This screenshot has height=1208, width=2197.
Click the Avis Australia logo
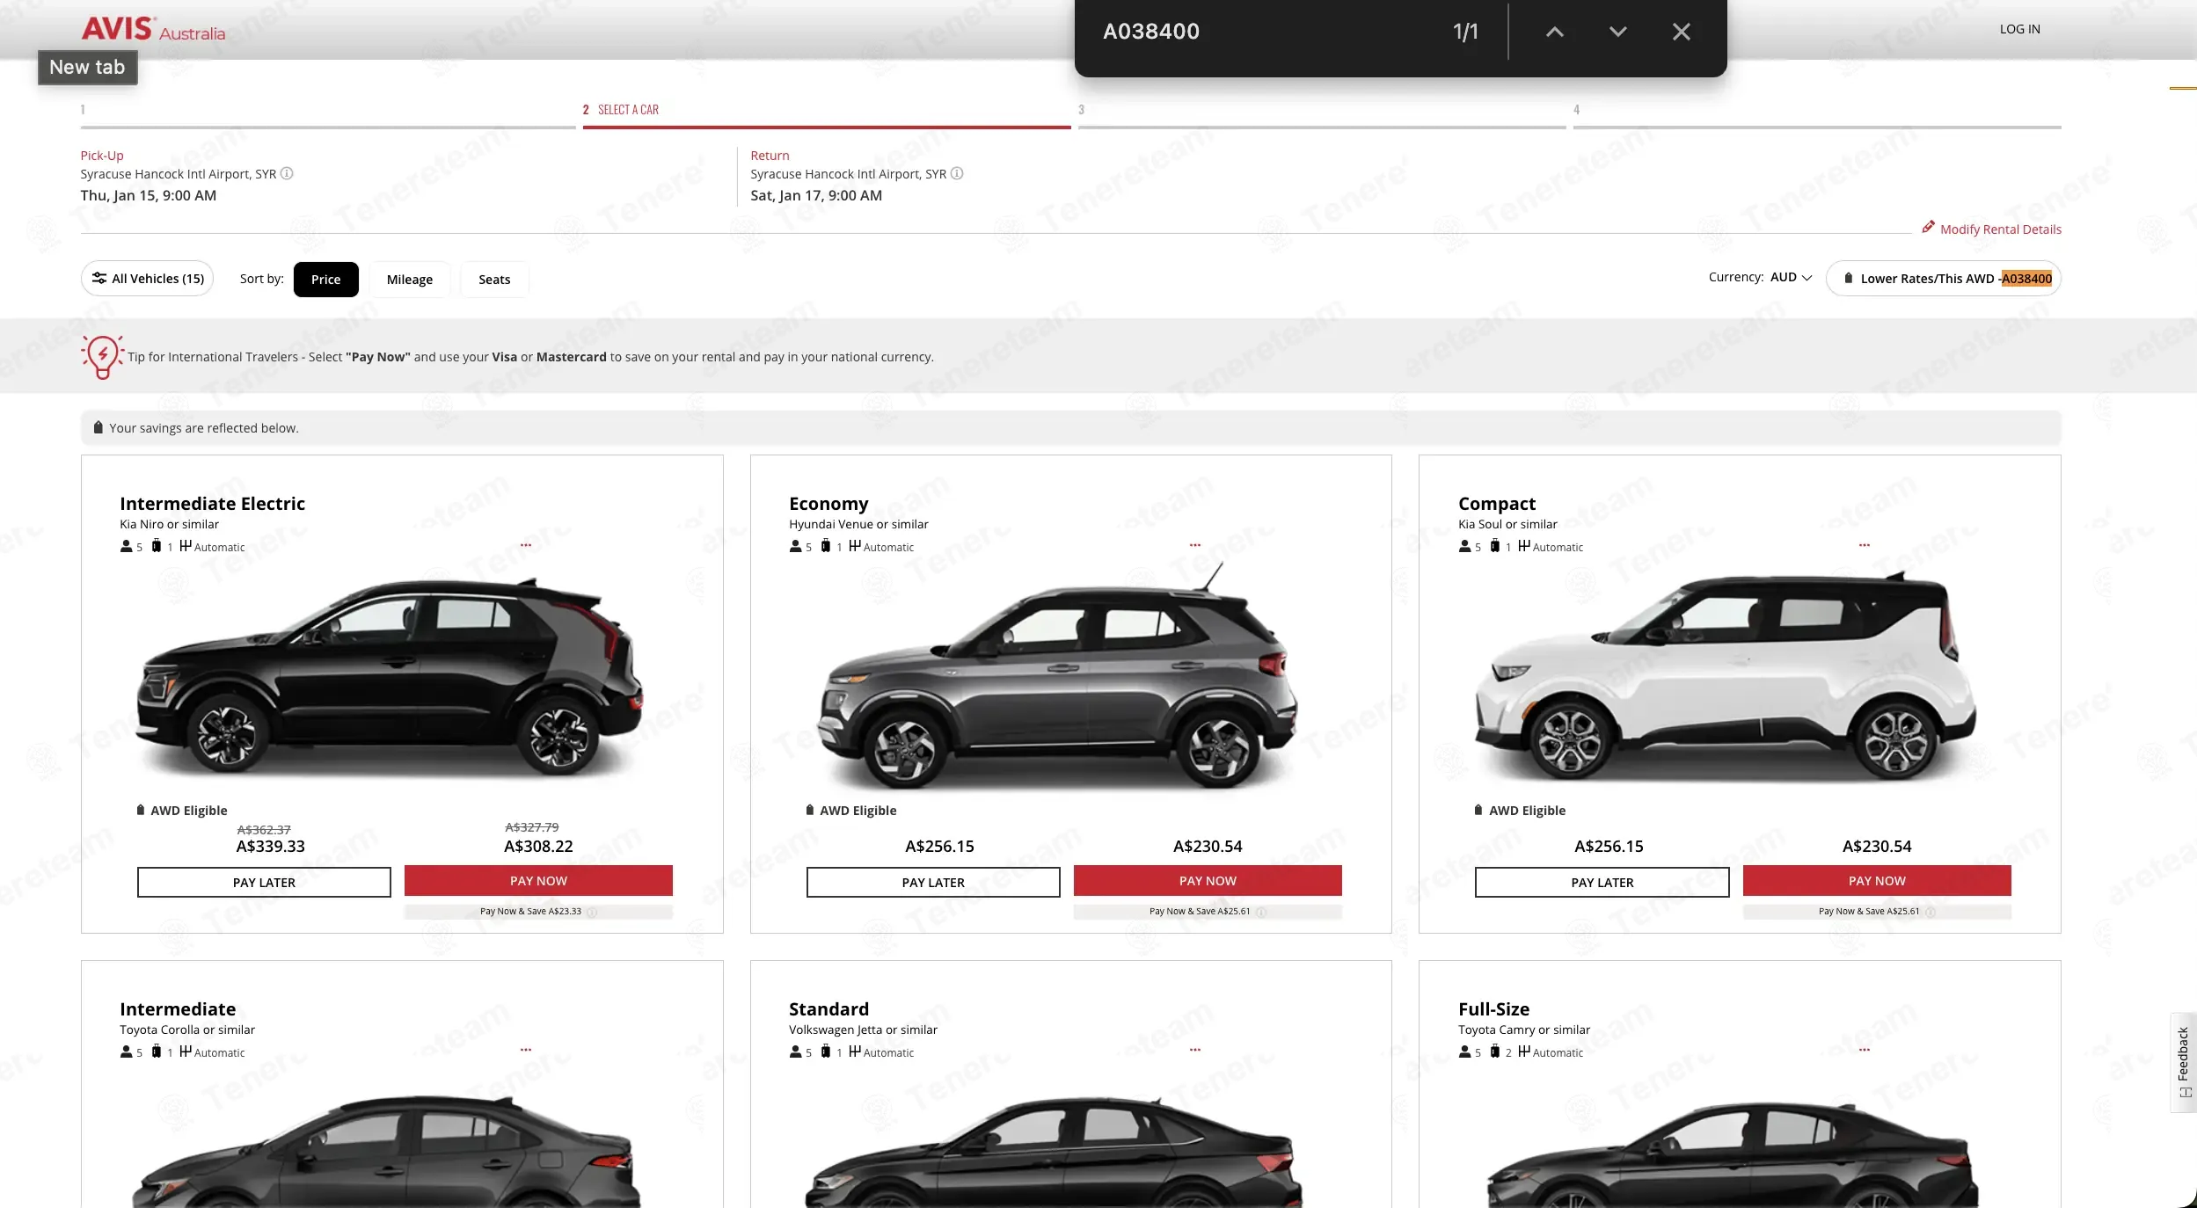[153, 29]
